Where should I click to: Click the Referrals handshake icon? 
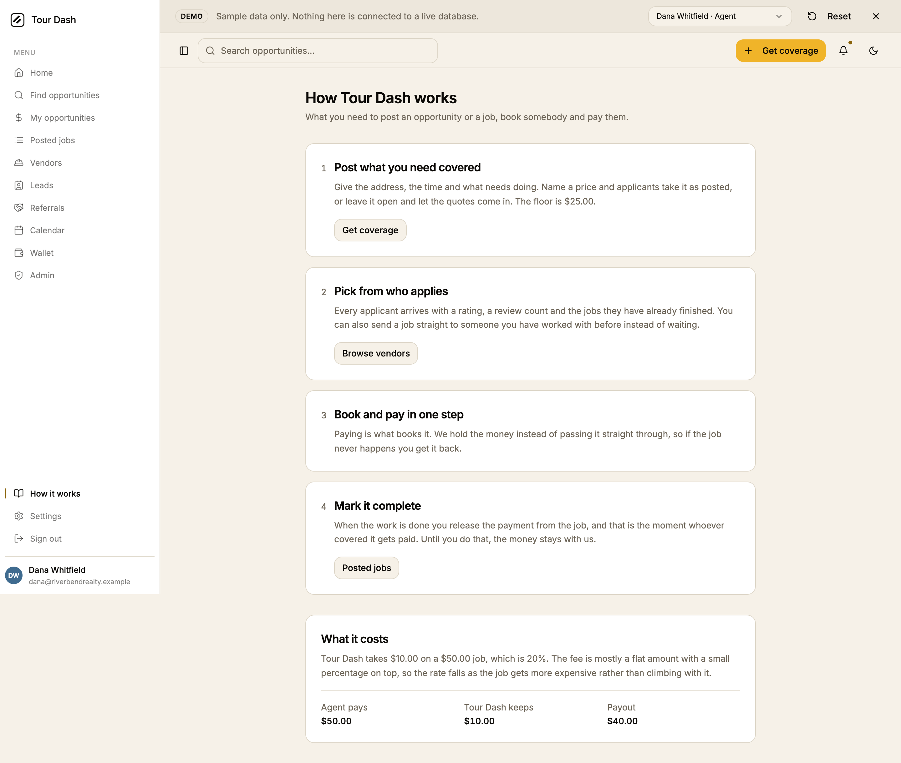click(x=18, y=208)
